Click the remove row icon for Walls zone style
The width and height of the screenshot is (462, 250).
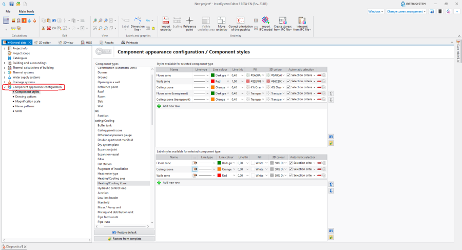(319, 82)
